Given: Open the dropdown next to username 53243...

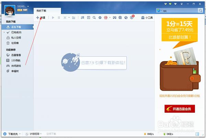Looking at the screenshot, I should [28, 6].
